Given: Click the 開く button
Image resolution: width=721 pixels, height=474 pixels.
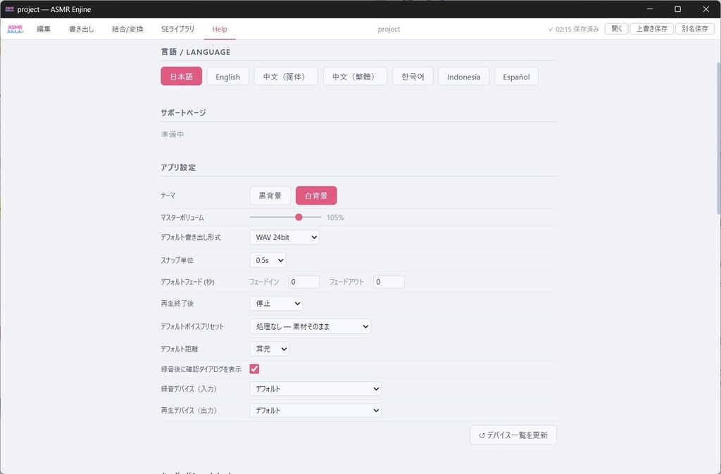Looking at the screenshot, I should [x=617, y=29].
